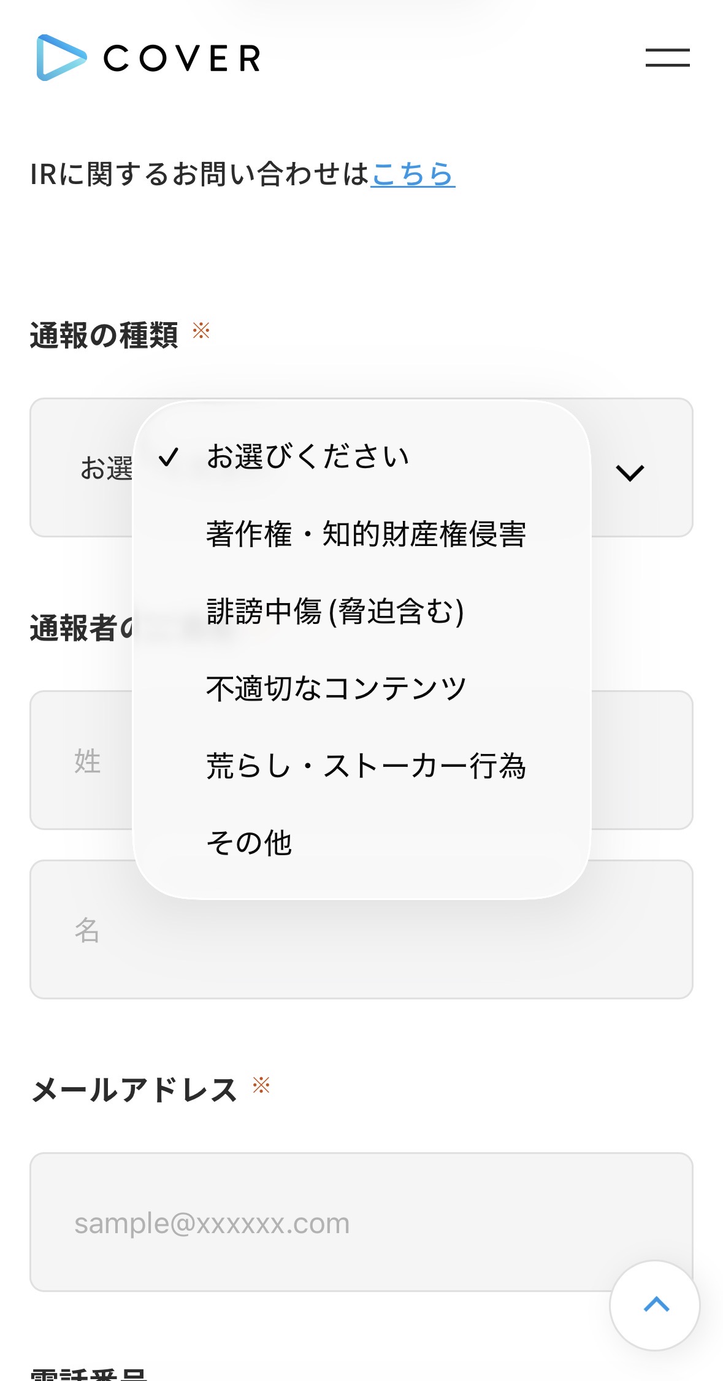Click the 通報の種類 heading label
The width and height of the screenshot is (723, 1381).
[x=104, y=336]
